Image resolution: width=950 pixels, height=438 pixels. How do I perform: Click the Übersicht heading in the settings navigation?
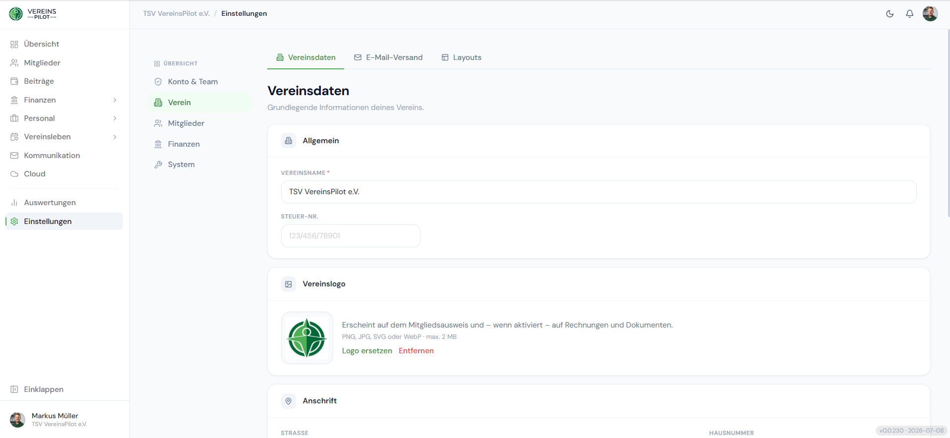(x=176, y=63)
